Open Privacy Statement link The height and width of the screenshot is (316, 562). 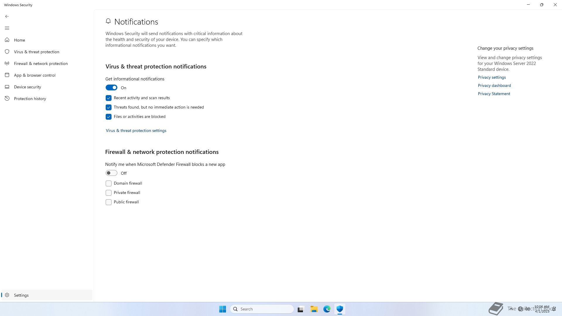494,94
